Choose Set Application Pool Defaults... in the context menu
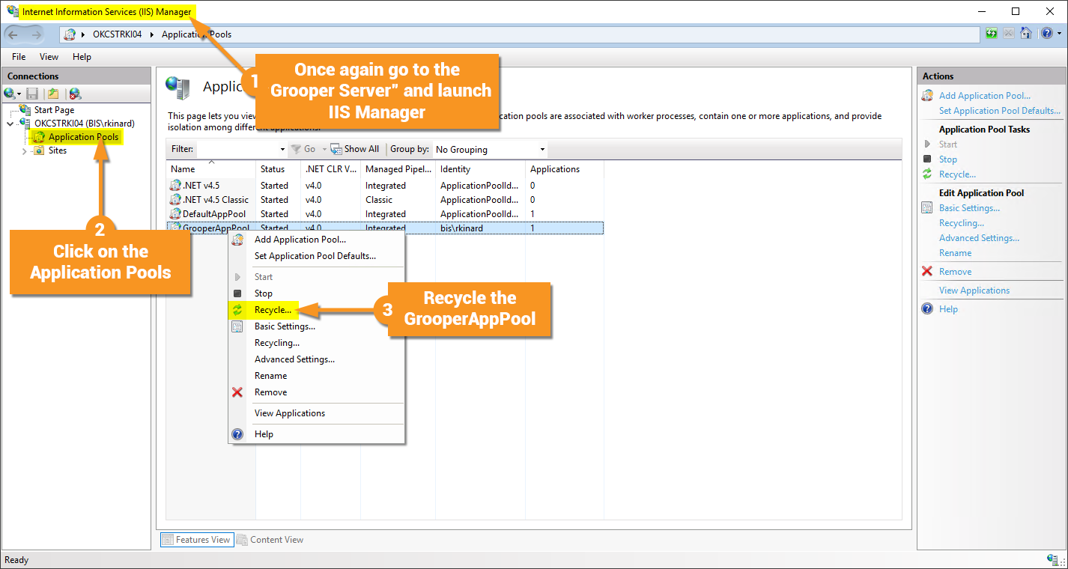Viewport: 1068px width, 569px height. coord(317,256)
